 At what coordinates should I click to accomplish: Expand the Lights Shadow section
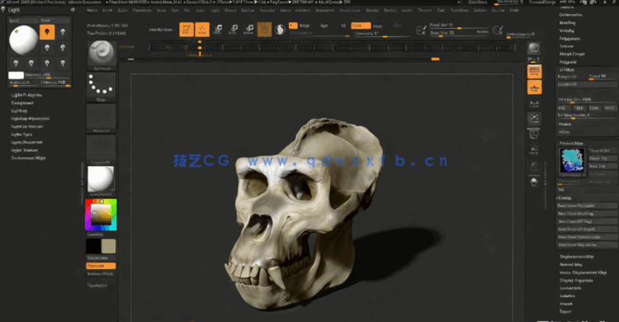[25, 150]
